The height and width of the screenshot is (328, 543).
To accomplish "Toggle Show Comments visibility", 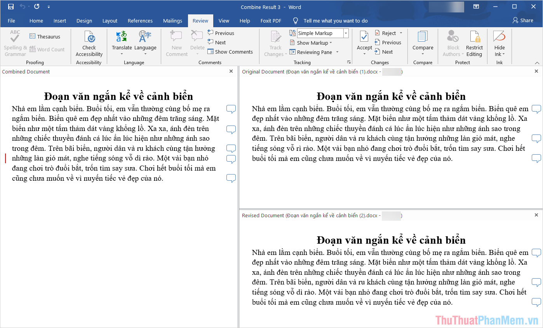I will pyautogui.click(x=230, y=52).
